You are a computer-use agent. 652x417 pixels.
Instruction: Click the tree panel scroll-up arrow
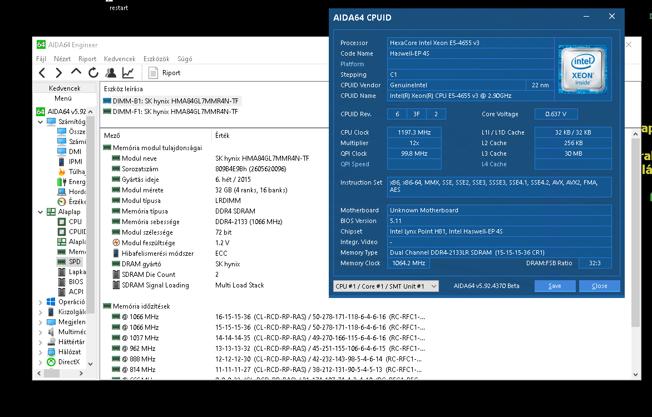91,112
